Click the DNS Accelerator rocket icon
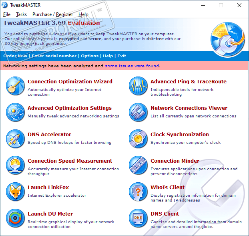This screenshot has width=249, height=236. [15, 139]
